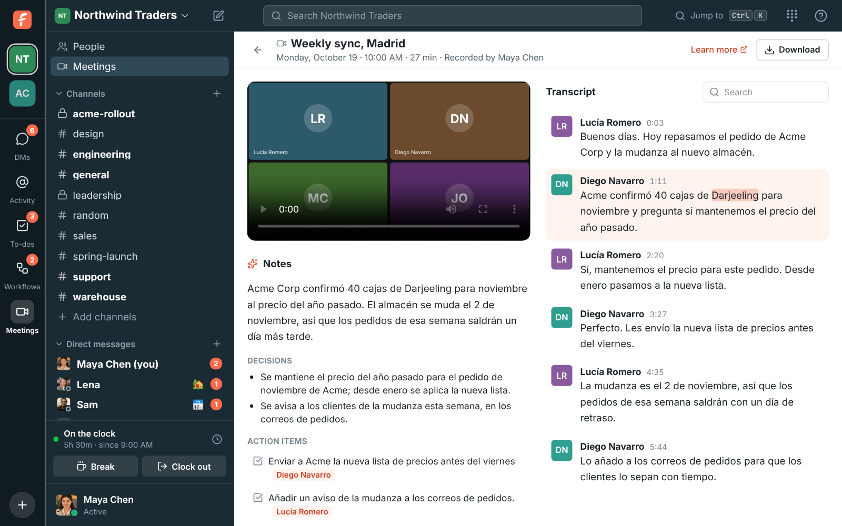The image size is (842, 526).
Task: Click the plus button at rail bottom
Action: [22, 505]
